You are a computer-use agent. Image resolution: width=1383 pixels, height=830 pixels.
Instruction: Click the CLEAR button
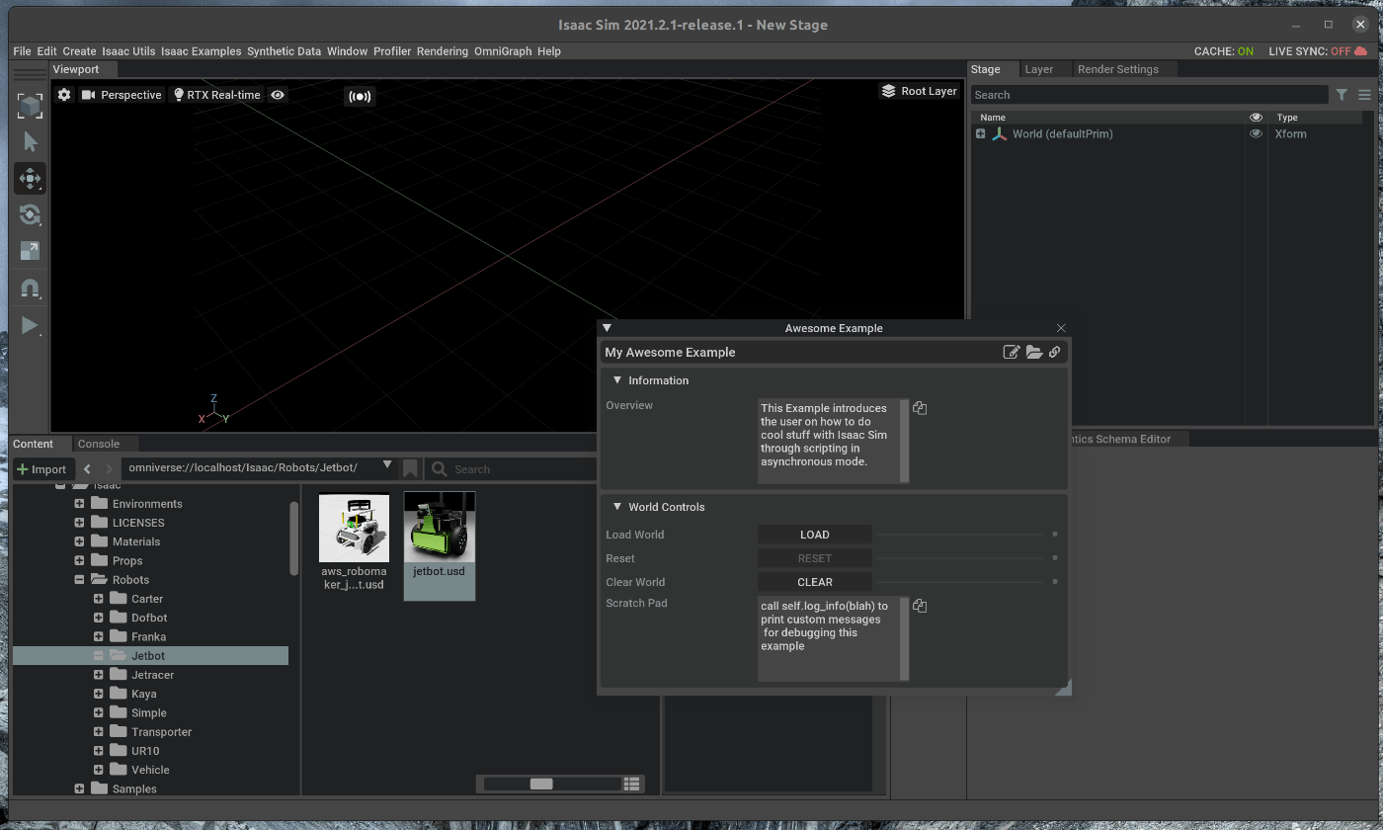[x=815, y=582]
